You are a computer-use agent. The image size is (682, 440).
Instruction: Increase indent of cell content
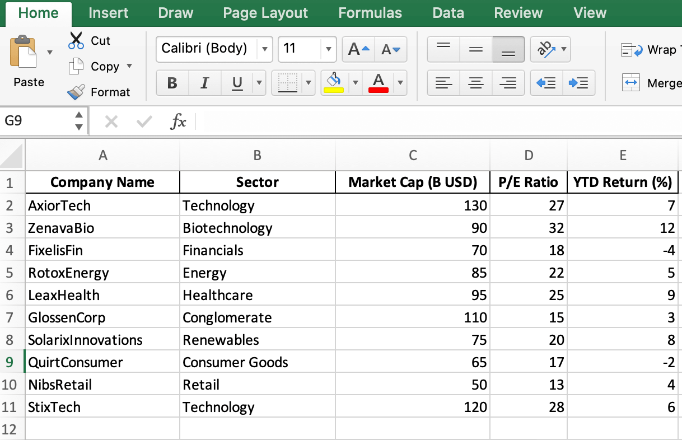tap(578, 83)
